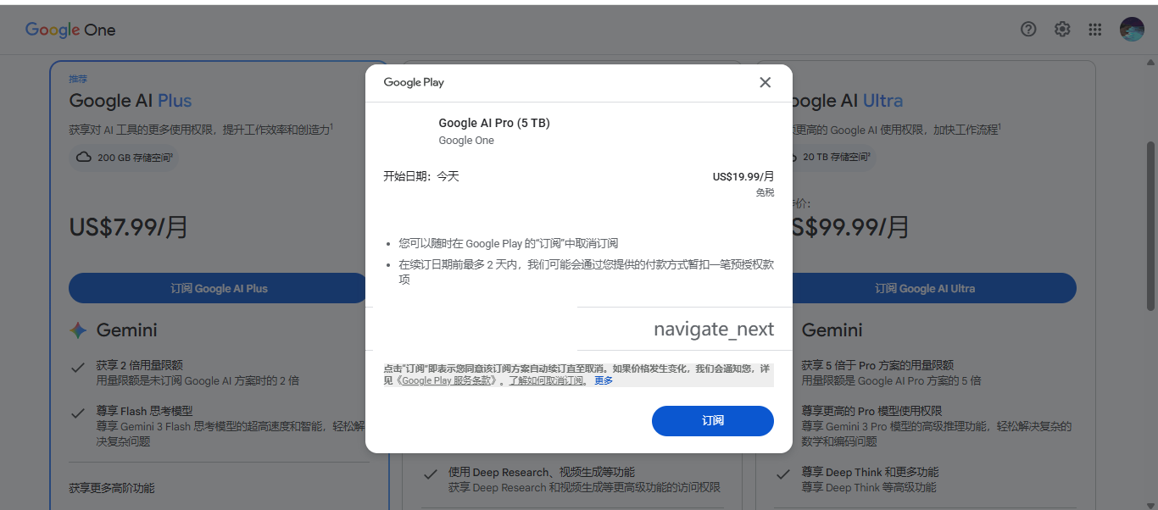Click 尊享 Deep Think 和更多功能 text
The width and height of the screenshot is (1158, 510).
pyautogui.click(x=870, y=472)
